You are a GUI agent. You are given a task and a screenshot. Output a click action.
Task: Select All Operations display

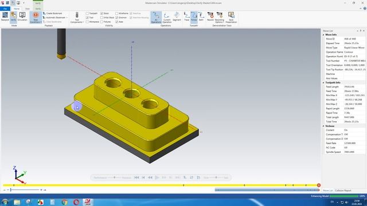click(x=156, y=18)
